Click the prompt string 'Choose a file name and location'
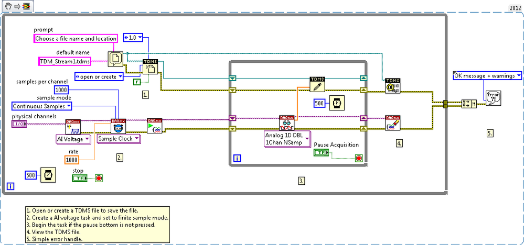This screenshot has height=245, width=524. [76, 38]
